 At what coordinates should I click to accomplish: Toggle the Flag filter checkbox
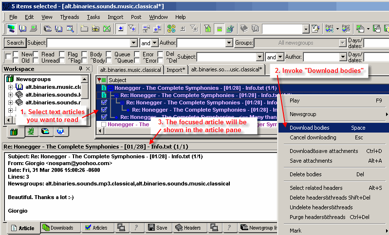62,54
